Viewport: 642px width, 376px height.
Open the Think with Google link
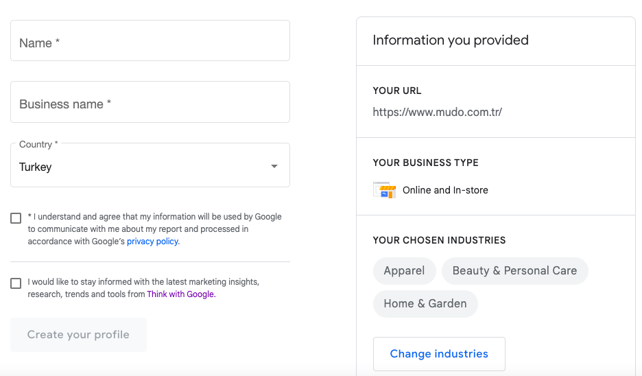(180, 294)
